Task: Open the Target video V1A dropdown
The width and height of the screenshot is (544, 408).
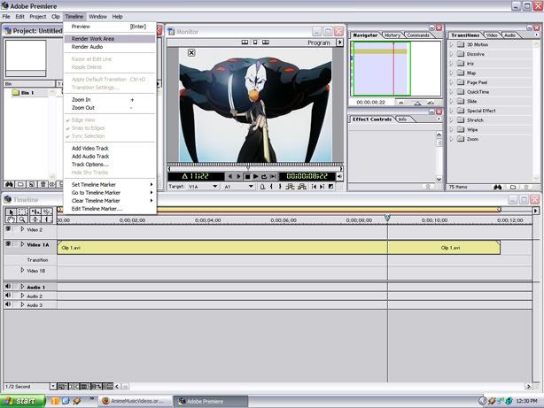Action: click(x=203, y=187)
